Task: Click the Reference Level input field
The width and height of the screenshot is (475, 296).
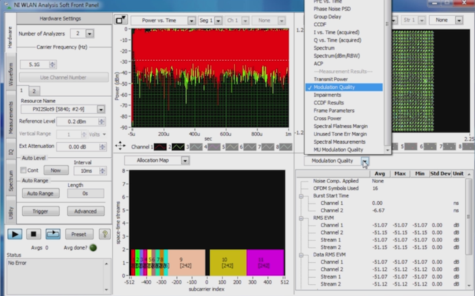Action: 77,121
